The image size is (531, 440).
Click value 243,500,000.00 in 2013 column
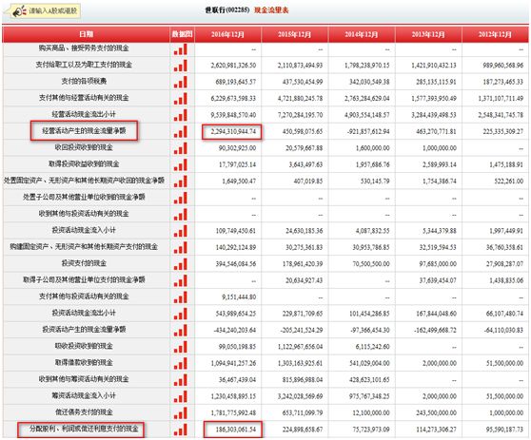click(436, 413)
